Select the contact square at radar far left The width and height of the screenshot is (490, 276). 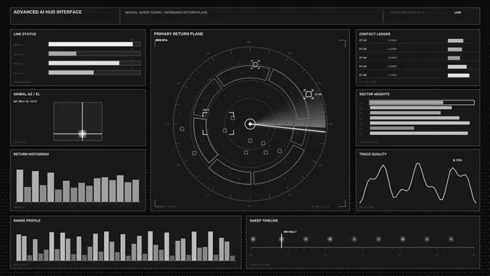click(182, 129)
